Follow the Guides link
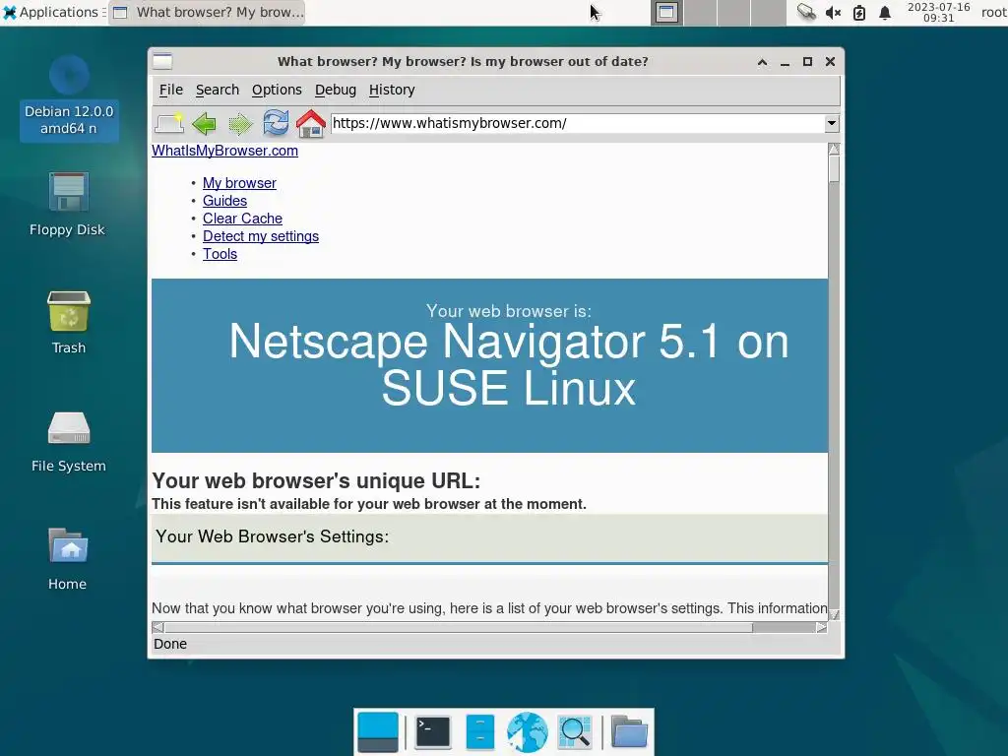Screen dimensions: 1008x756 [225, 201]
